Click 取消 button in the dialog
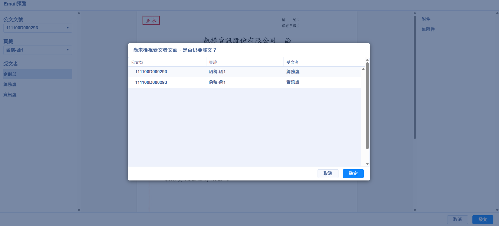 (328, 173)
